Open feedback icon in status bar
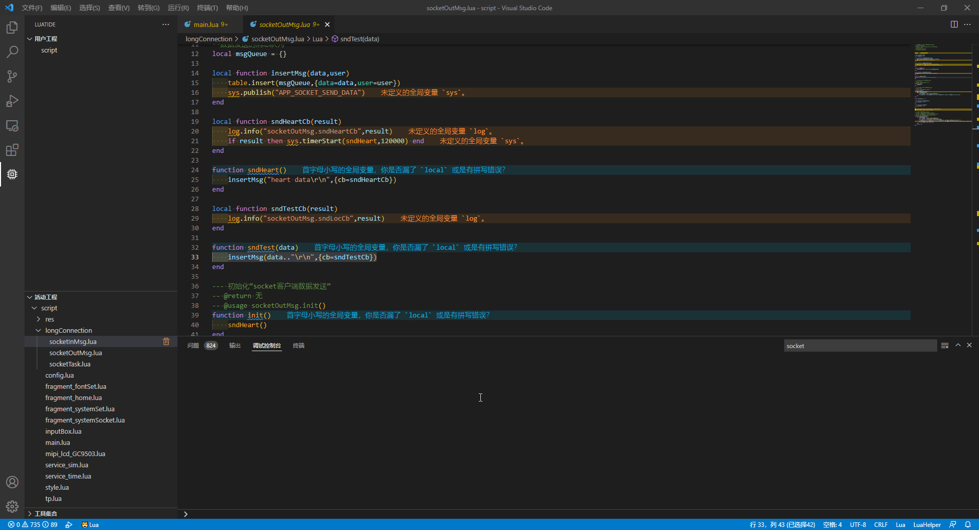 tap(953, 524)
